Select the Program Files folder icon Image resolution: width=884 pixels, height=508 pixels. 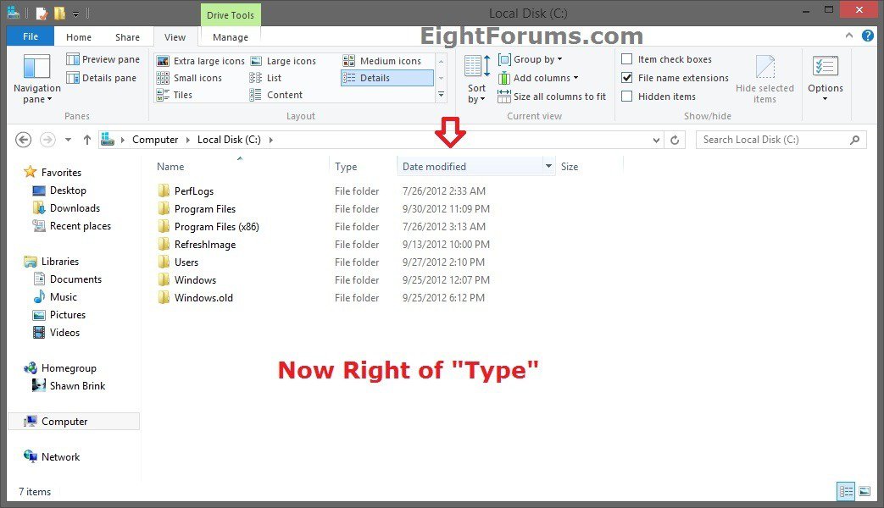click(164, 209)
